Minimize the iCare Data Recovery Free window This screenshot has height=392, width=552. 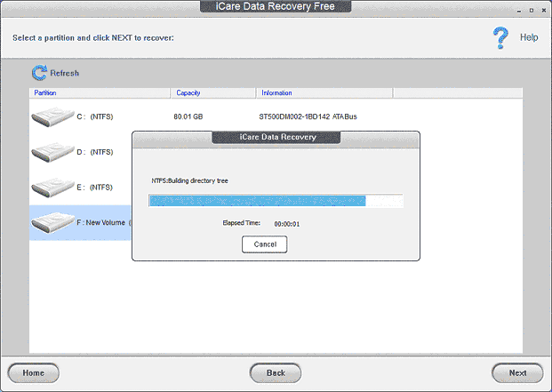coord(519,11)
